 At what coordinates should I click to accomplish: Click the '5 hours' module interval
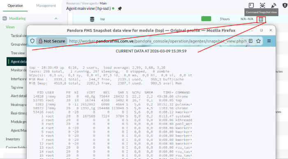pyautogui.click(x=225, y=19)
